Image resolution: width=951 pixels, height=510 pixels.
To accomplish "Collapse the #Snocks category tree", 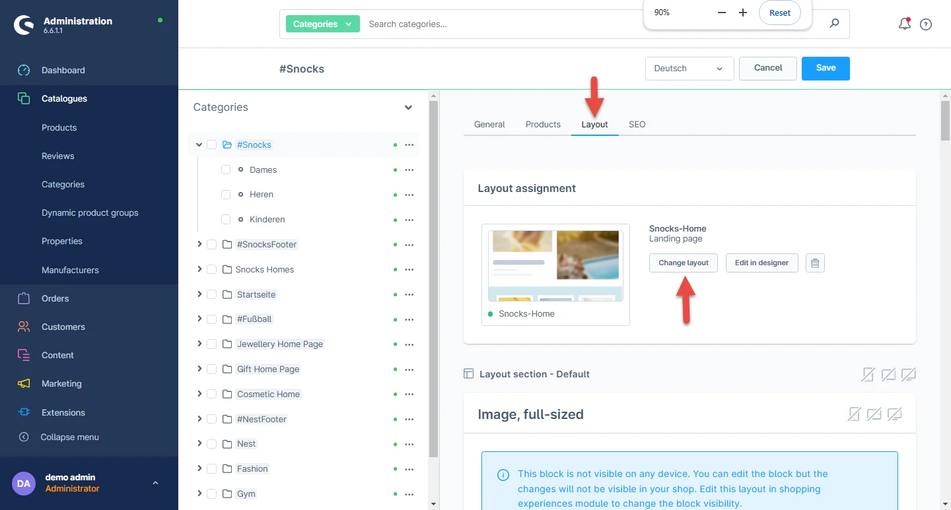I will tap(199, 144).
